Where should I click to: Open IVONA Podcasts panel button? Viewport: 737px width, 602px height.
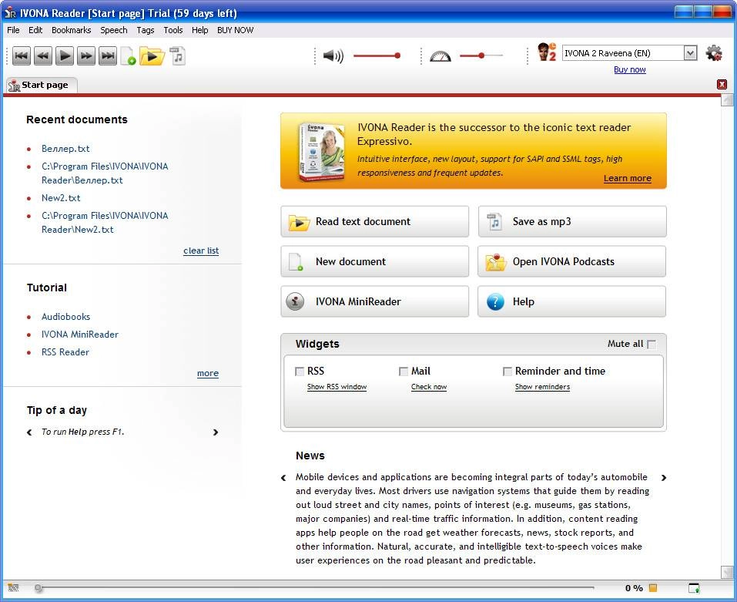571,261
